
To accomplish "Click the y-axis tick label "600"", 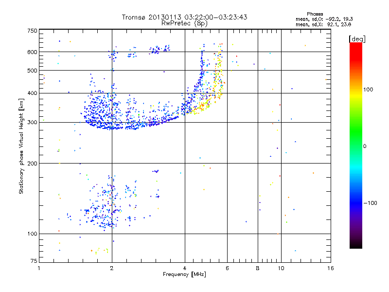I will [32, 52].
